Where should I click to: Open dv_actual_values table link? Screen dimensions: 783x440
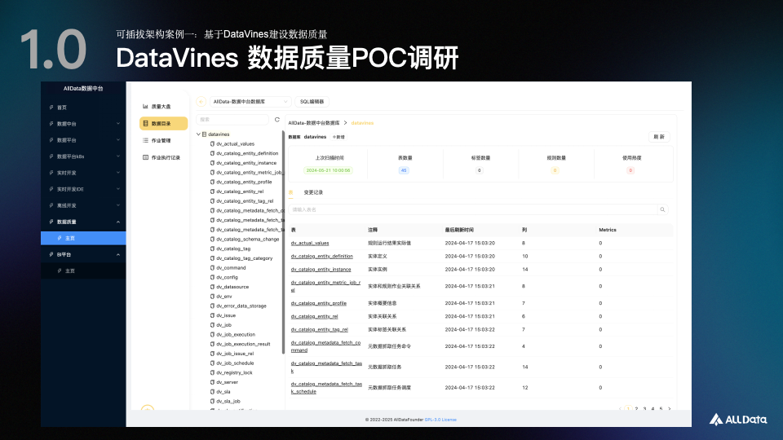point(310,243)
